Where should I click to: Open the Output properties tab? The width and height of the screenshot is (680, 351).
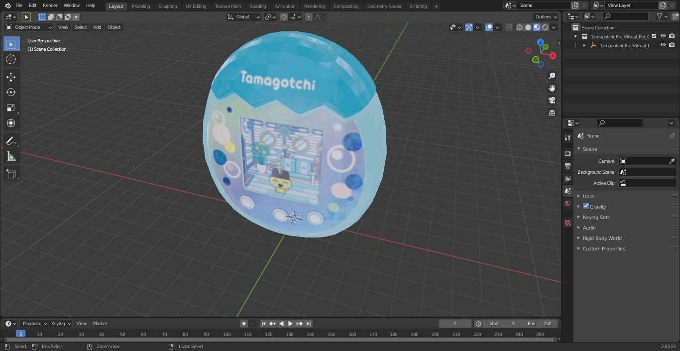567,166
